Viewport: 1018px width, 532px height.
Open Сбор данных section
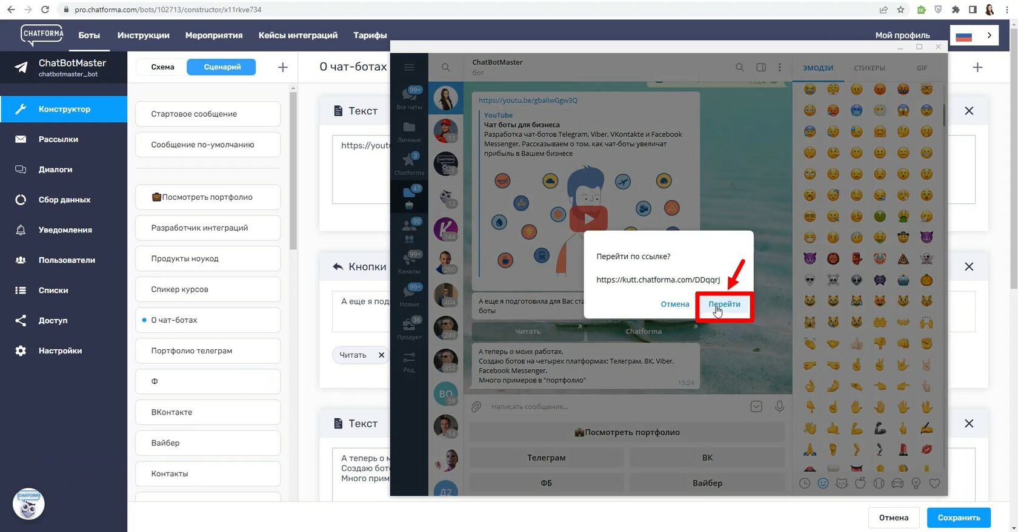[x=64, y=200]
